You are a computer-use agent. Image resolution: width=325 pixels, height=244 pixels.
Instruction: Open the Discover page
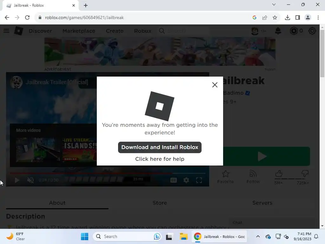coord(40,31)
